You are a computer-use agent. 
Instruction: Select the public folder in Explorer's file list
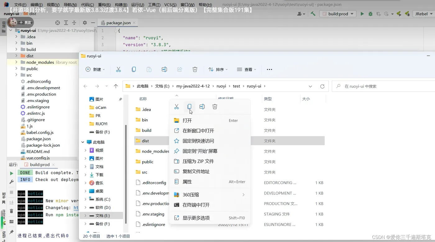pos(148,162)
